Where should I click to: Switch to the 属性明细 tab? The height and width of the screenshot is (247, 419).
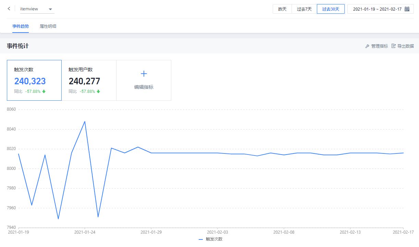coord(48,26)
